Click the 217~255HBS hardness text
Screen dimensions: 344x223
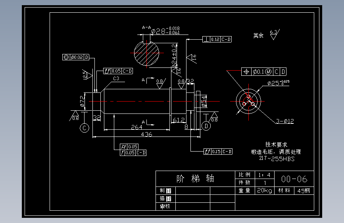277,158
